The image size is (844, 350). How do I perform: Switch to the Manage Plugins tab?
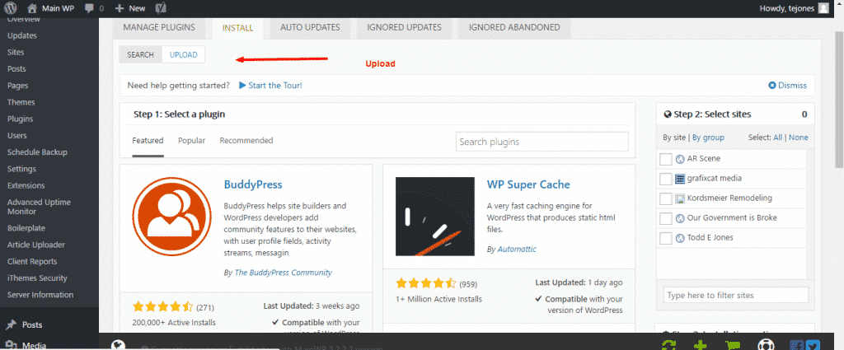point(159,27)
